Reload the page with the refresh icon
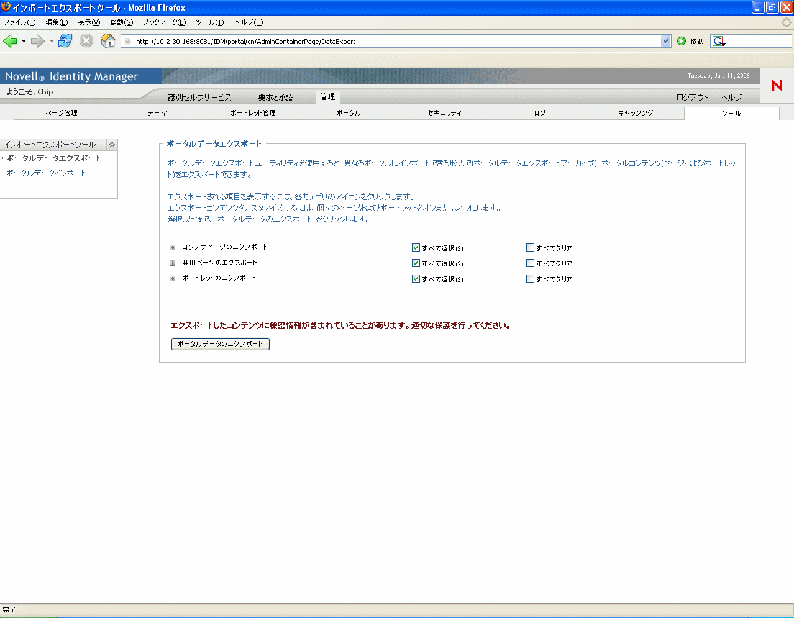 click(x=65, y=41)
